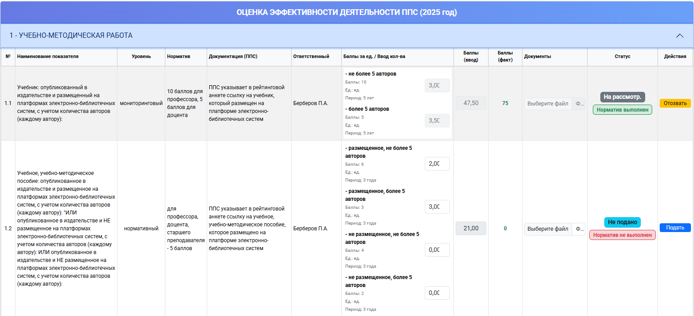
Task: Click the Не подано status badge
Action: click(x=622, y=222)
